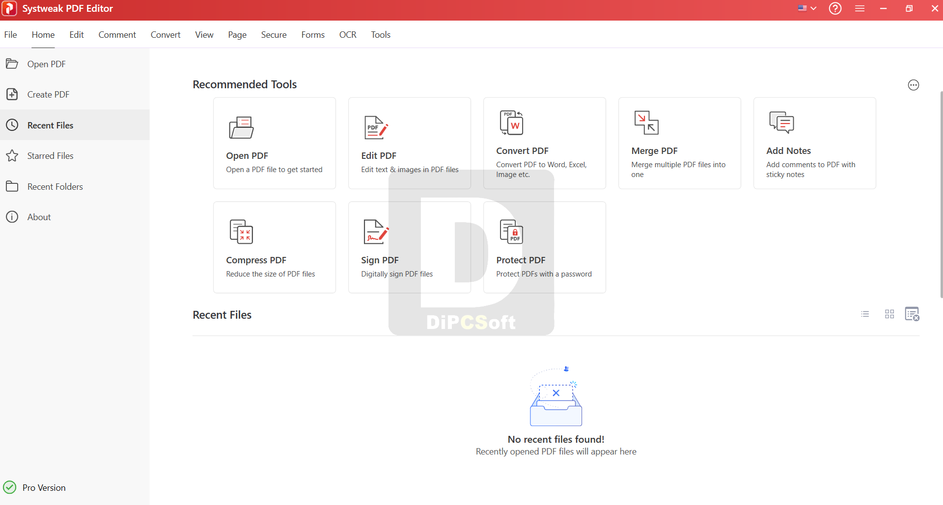The height and width of the screenshot is (505, 943).
Task: Click the Pro Version label
Action: click(44, 488)
